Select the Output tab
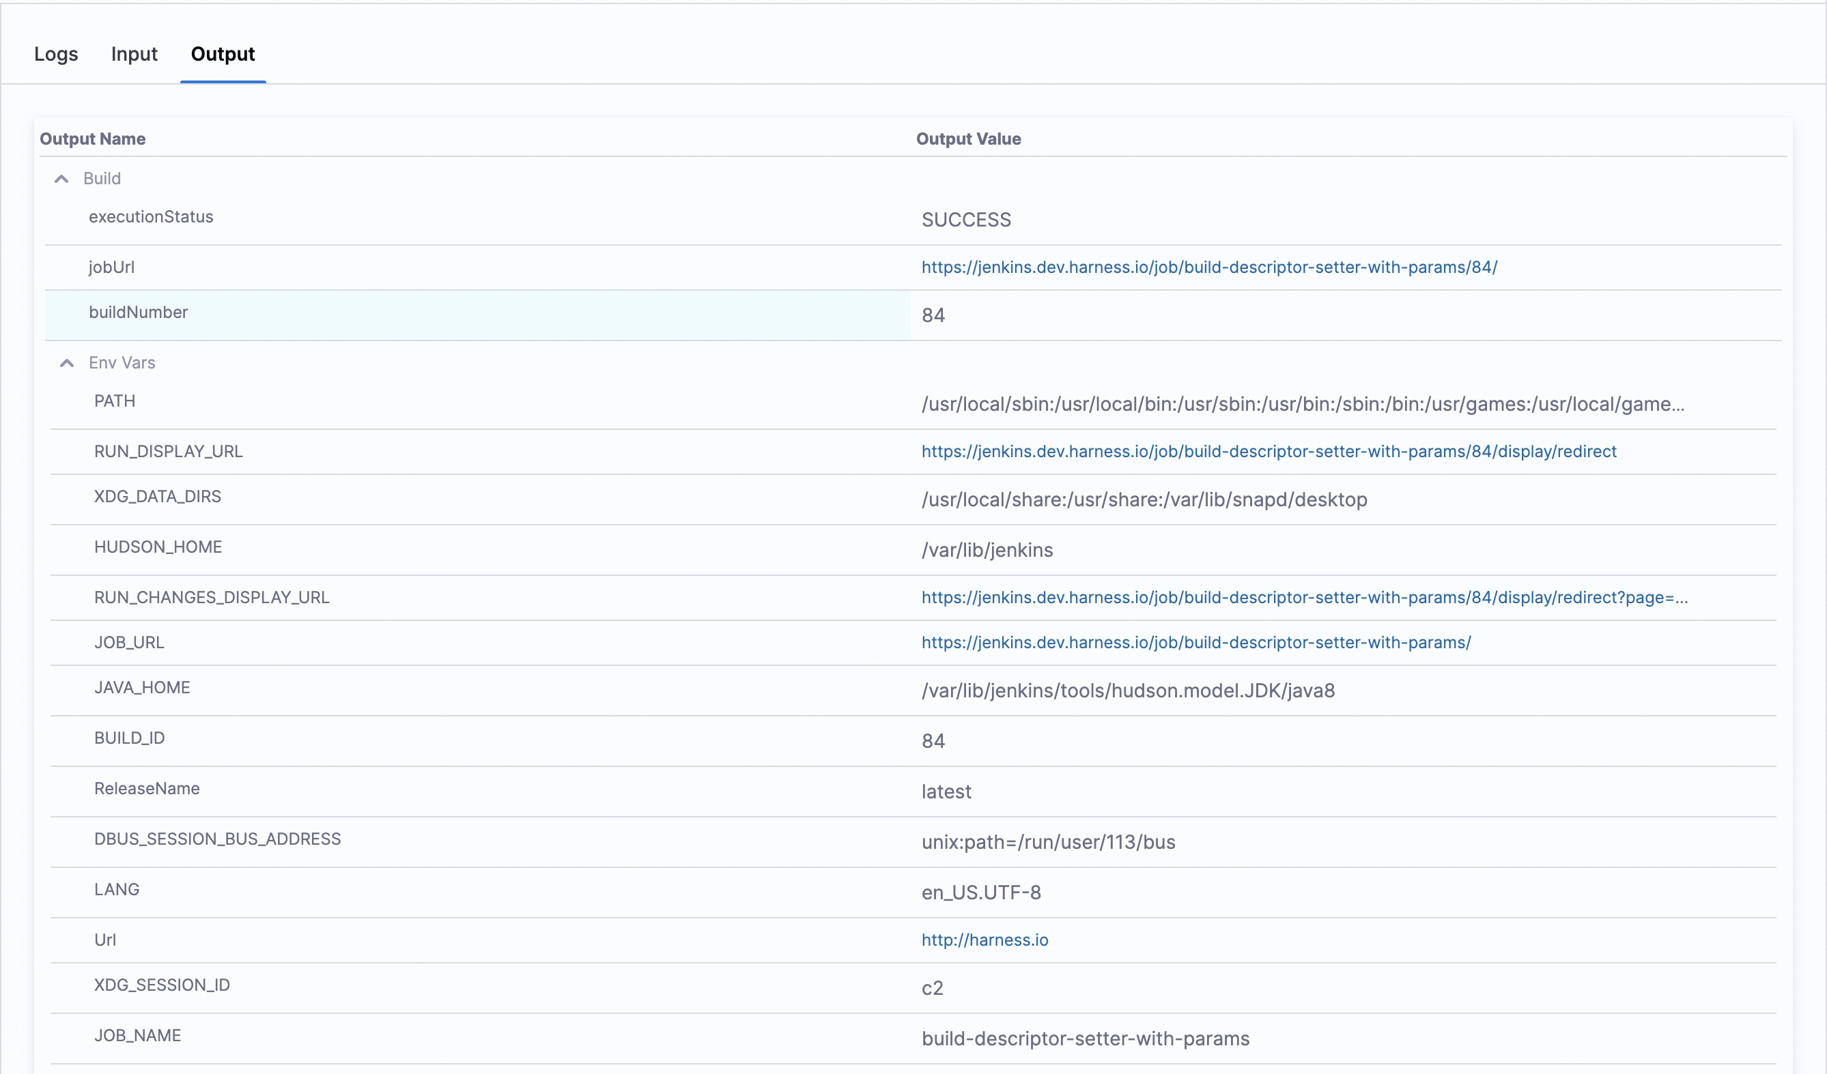 click(223, 55)
